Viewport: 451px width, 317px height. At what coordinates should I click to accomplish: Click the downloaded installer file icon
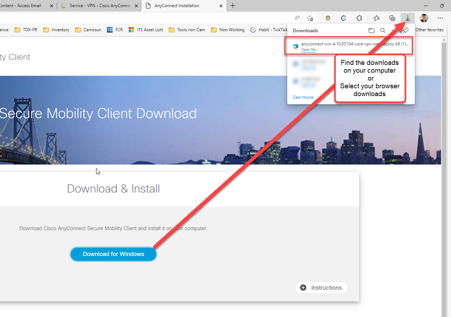point(295,46)
